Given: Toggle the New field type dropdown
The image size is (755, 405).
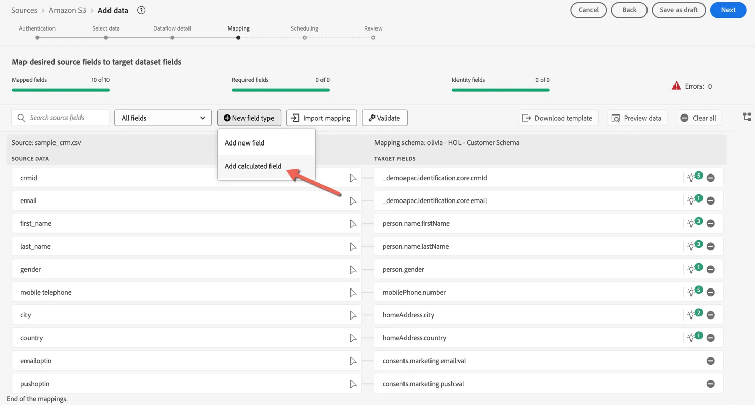Looking at the screenshot, I should (x=249, y=118).
